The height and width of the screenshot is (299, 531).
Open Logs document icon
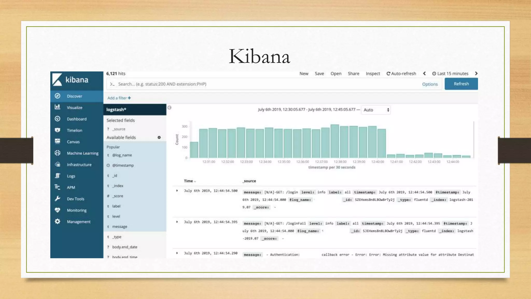point(58,176)
